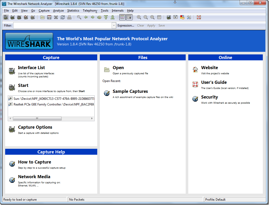Click the Clear filter button
This screenshot has height=205, width=269.
(x=141, y=26)
